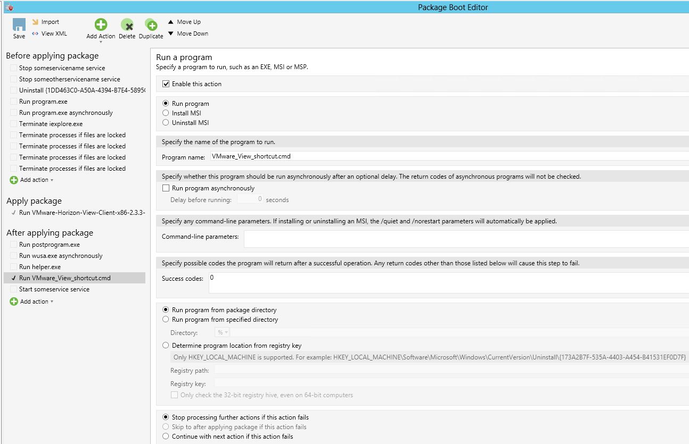Image resolution: width=689 pixels, height=444 pixels.
Task: Select the Run program radio button
Action: (x=166, y=104)
